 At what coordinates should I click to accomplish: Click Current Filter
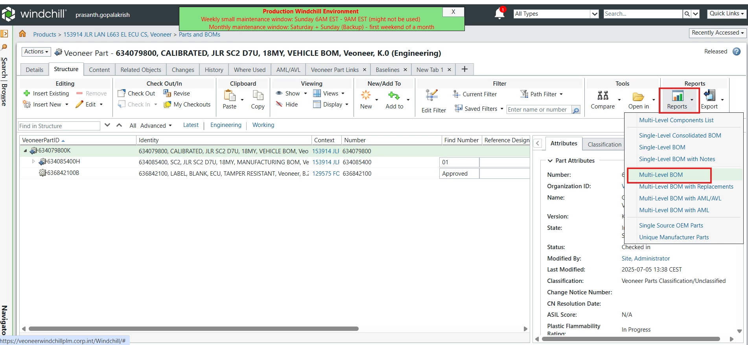click(x=475, y=94)
